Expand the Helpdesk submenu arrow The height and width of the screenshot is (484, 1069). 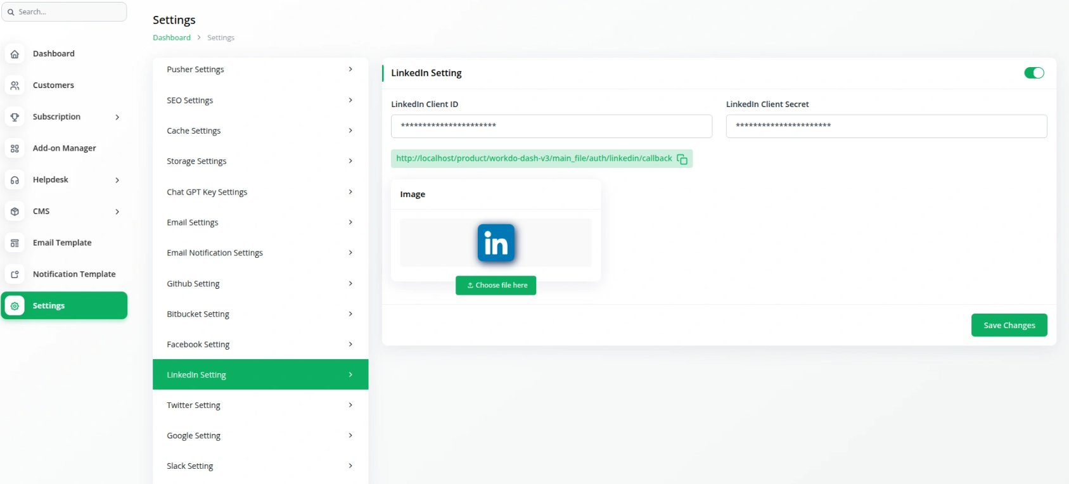(x=117, y=180)
